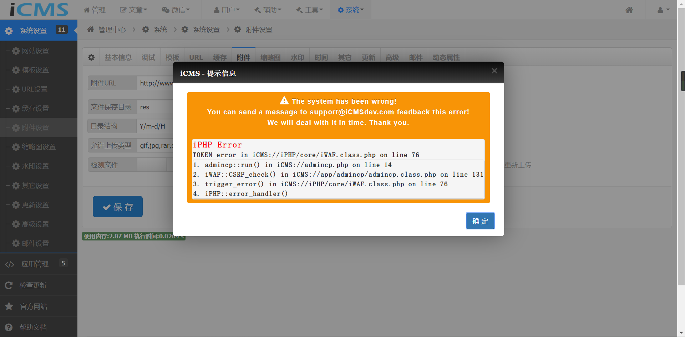The image size is (685, 337).
Task: Open 缩略图设置 in the sidebar
Action: (x=39, y=147)
